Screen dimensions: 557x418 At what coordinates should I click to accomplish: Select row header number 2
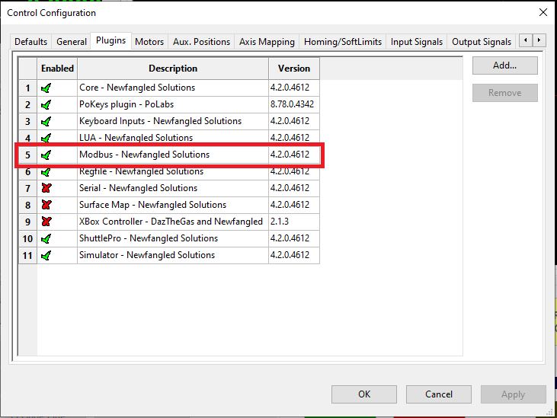[x=27, y=104]
